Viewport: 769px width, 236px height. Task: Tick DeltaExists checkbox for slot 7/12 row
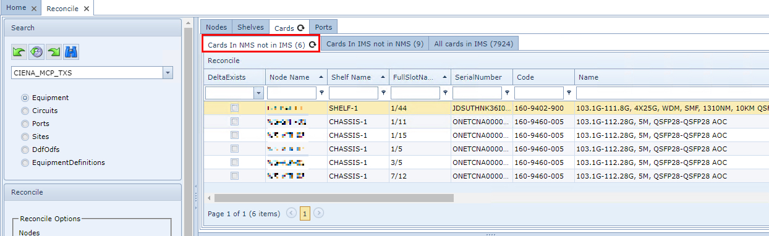[x=234, y=175]
